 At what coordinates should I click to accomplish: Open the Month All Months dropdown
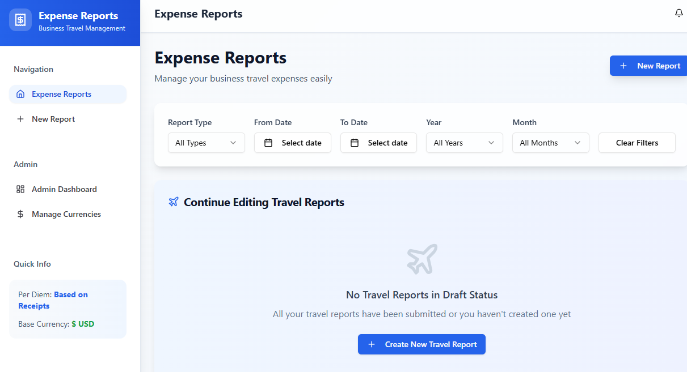coord(551,143)
